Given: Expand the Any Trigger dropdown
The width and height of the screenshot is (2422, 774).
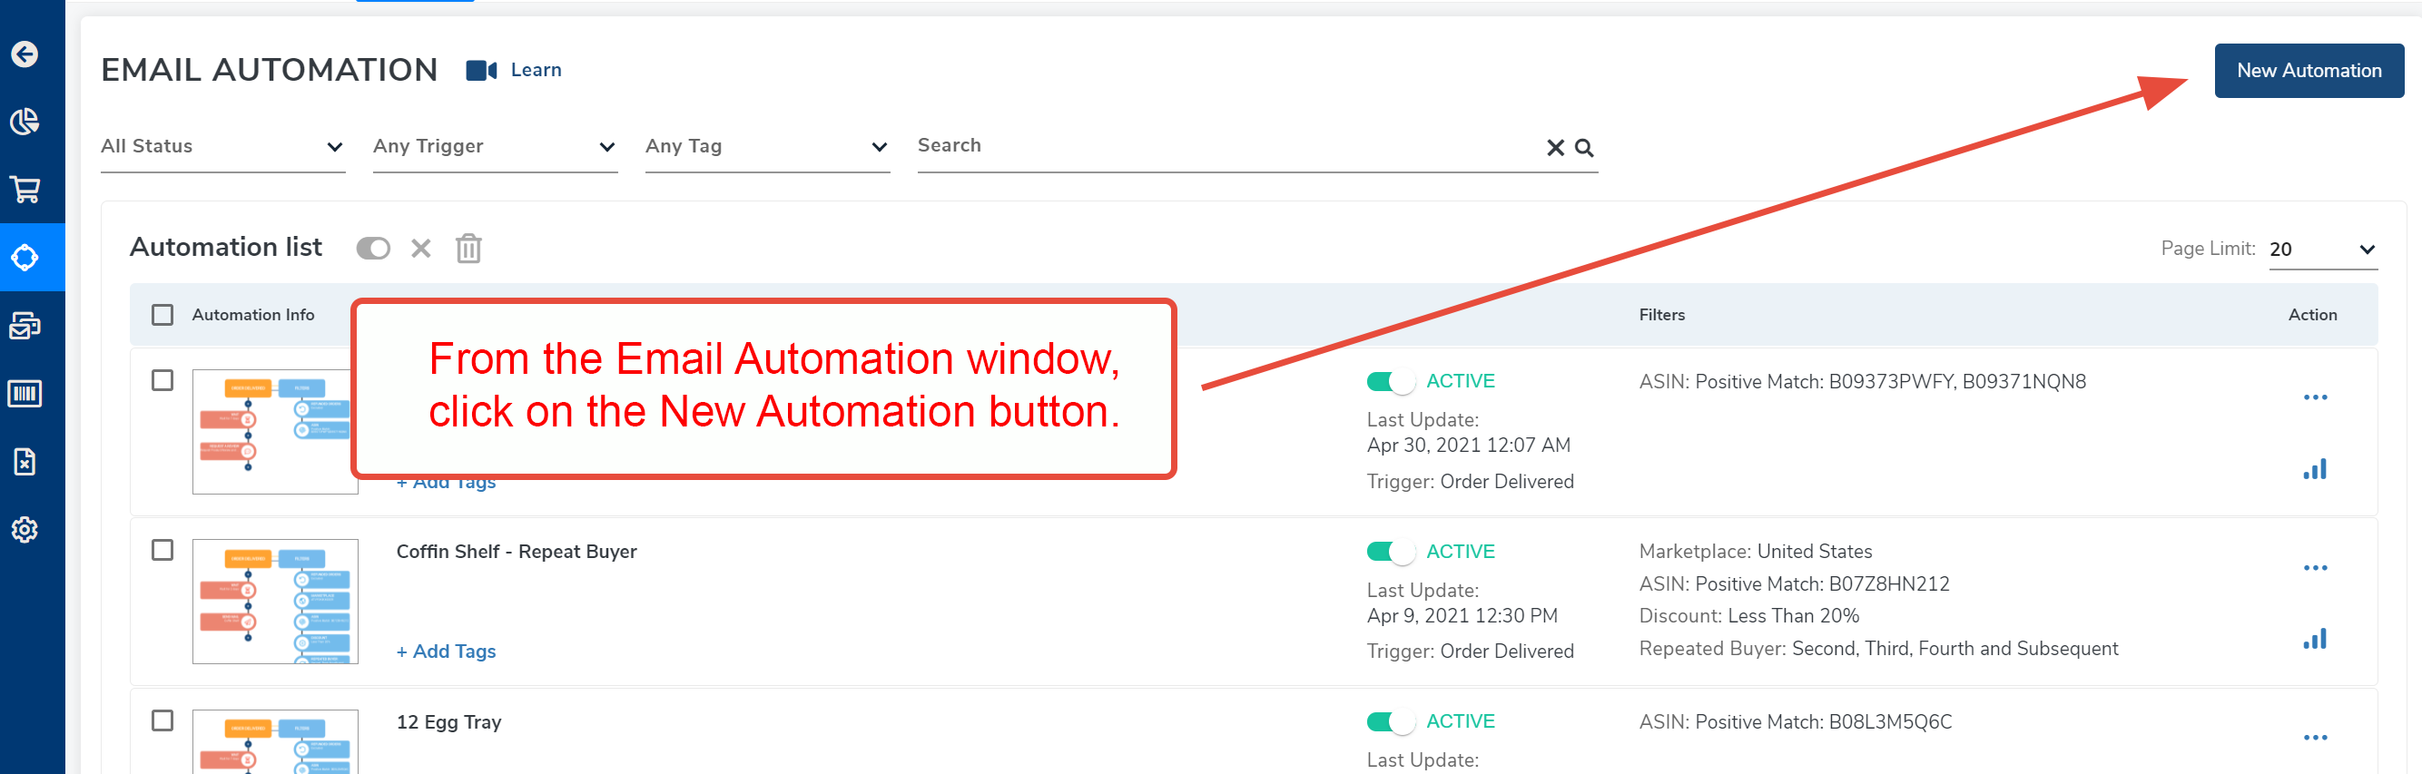Looking at the screenshot, I should pyautogui.click(x=496, y=148).
